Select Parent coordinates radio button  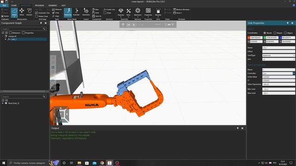pos(275,33)
